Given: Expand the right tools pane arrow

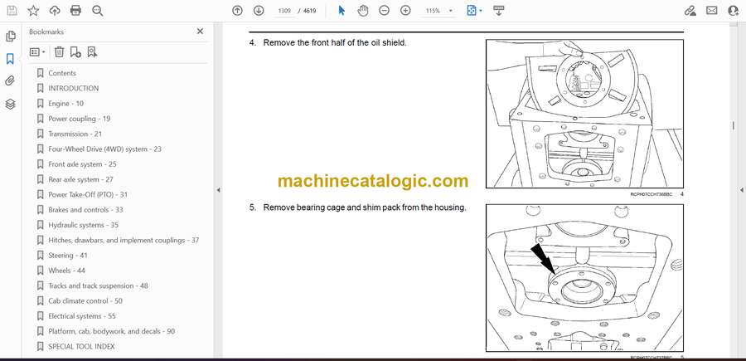Looking at the screenshot, I should tap(741, 190).
